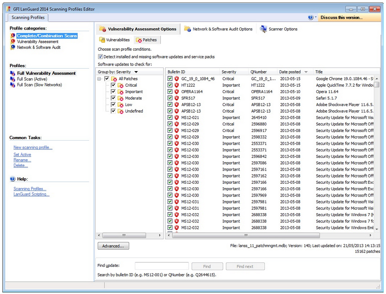Click the Low severity folder icon
Screen dimensions: 386x294
tap(120, 105)
